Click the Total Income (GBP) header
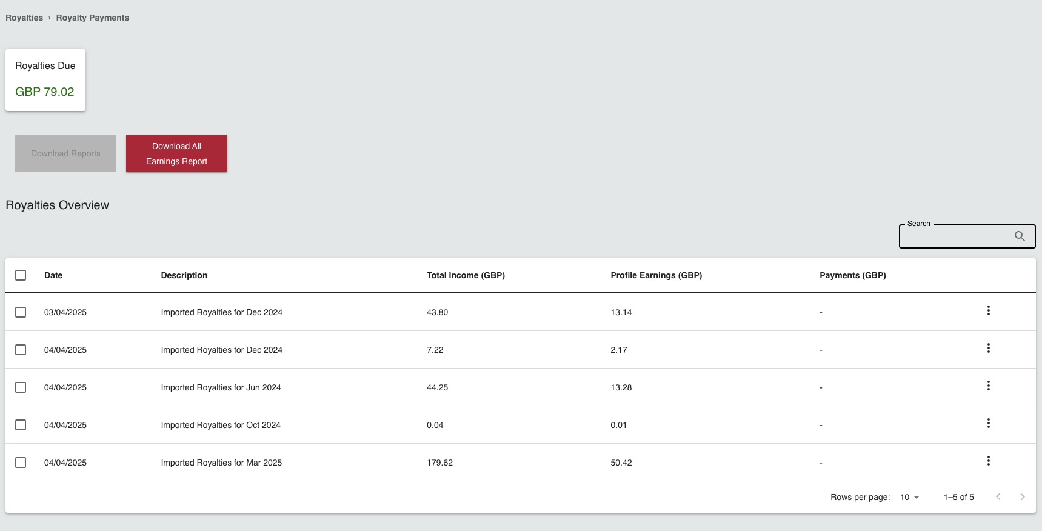1042x531 pixels. click(x=466, y=275)
